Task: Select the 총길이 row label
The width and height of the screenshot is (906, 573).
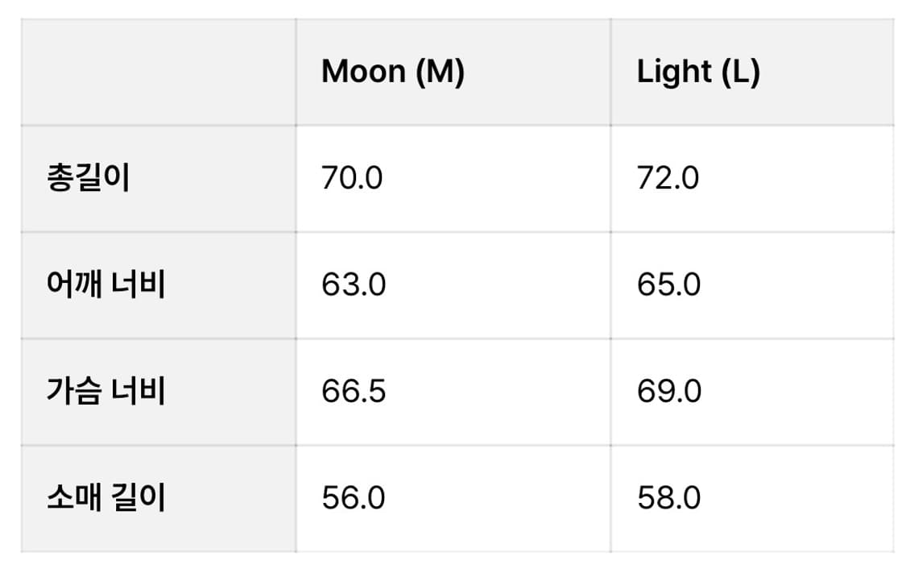Action: (x=89, y=178)
